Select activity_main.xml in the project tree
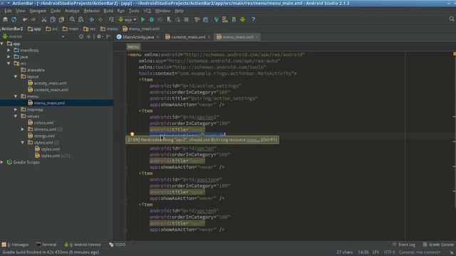The image size is (456, 256). [x=50, y=83]
